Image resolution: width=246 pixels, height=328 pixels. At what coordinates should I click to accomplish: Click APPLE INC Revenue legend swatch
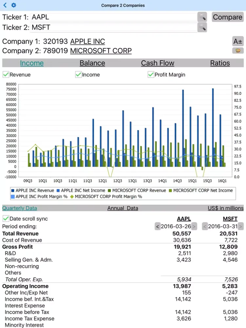[13, 191]
